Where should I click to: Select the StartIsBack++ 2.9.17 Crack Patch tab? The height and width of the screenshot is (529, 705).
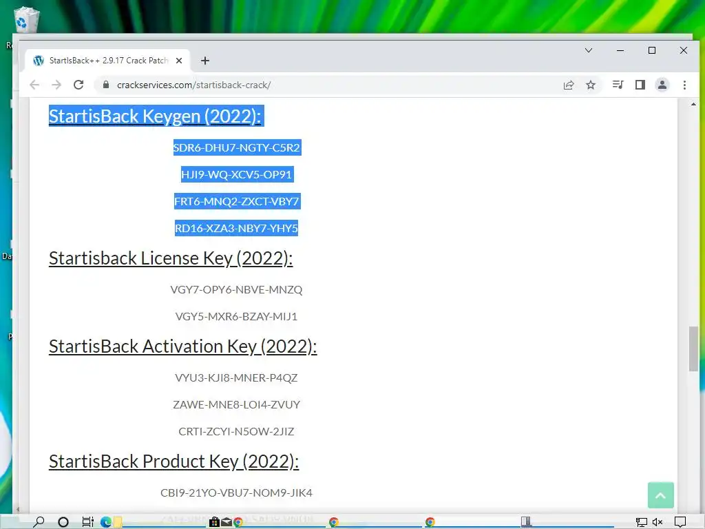108,61
